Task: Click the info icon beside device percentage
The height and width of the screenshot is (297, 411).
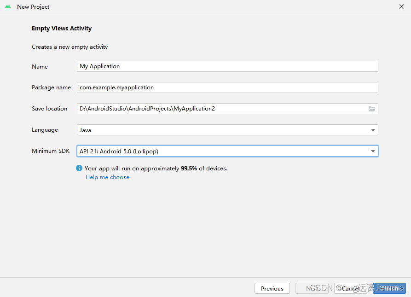Action: pyautogui.click(x=79, y=168)
